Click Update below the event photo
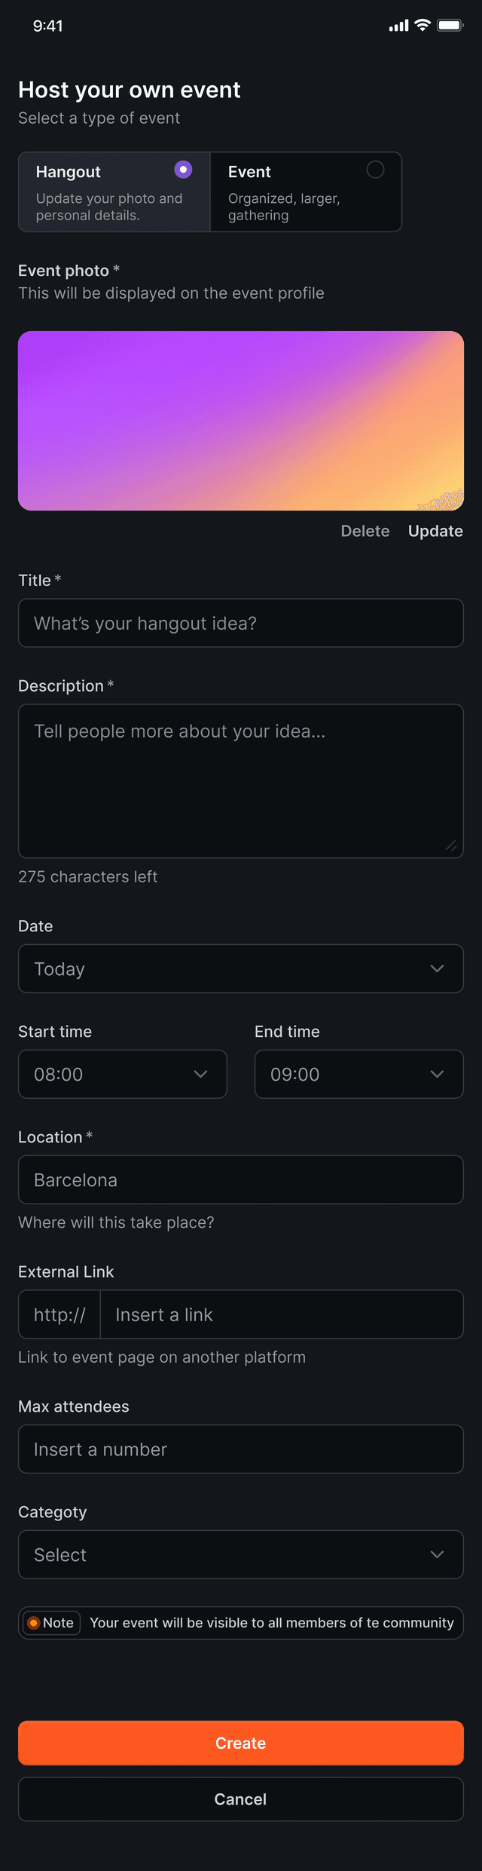 tap(435, 531)
